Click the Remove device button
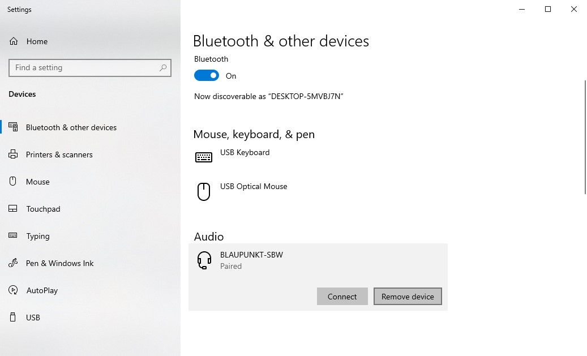The width and height of the screenshot is (587, 356). pos(408,297)
